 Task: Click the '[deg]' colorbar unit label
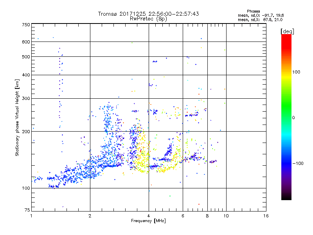[x=287, y=31]
